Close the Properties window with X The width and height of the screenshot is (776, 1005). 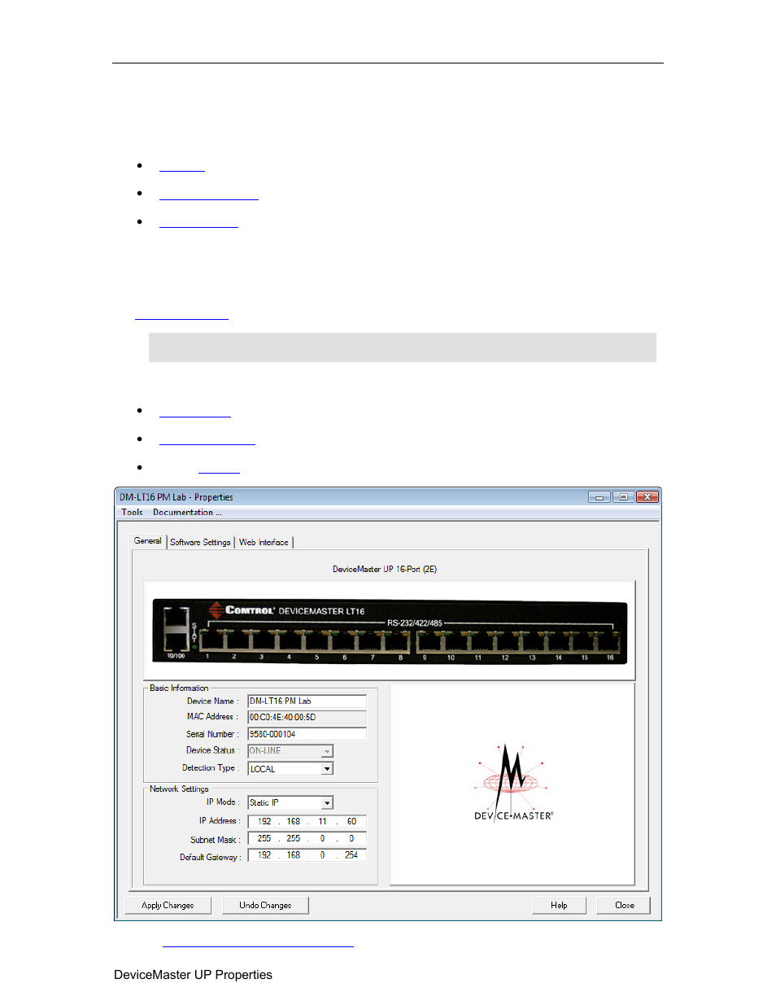[x=647, y=497]
